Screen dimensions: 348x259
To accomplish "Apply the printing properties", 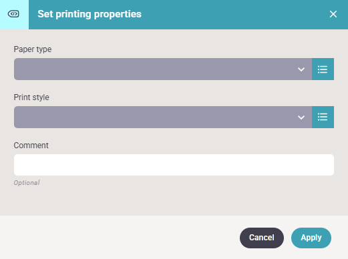I will pyautogui.click(x=311, y=238).
